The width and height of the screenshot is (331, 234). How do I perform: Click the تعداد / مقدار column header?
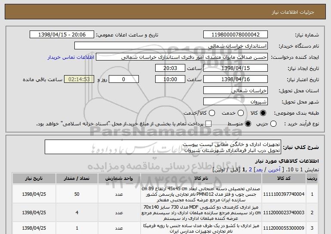(x=77, y=178)
